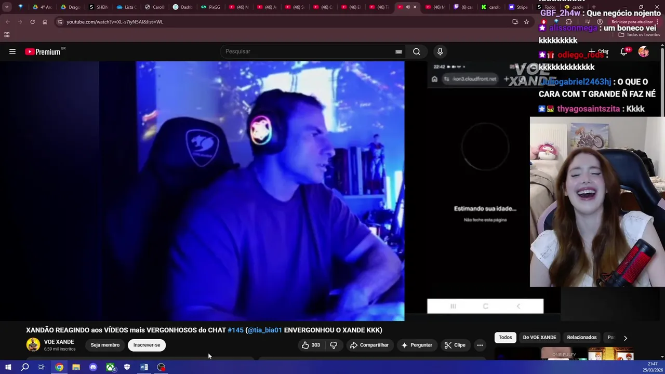This screenshot has width=665, height=374.
Task: Go forward in browser history
Action: (20, 22)
